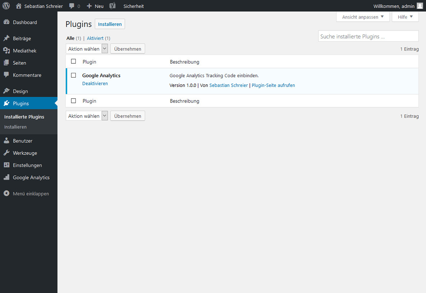Tick the Google Analytics plugin checkbox
Image resolution: width=426 pixels, height=293 pixels.
click(x=74, y=75)
